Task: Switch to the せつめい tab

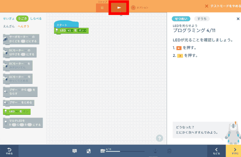Action: coord(181,19)
